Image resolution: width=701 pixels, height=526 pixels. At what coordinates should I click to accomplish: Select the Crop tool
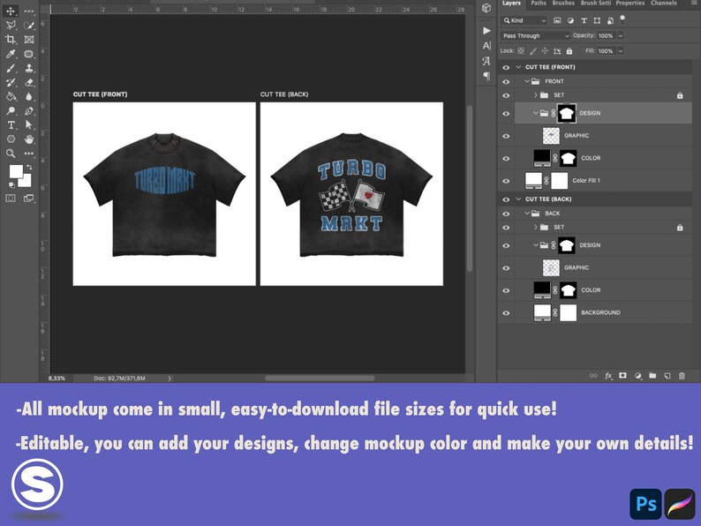click(x=11, y=40)
